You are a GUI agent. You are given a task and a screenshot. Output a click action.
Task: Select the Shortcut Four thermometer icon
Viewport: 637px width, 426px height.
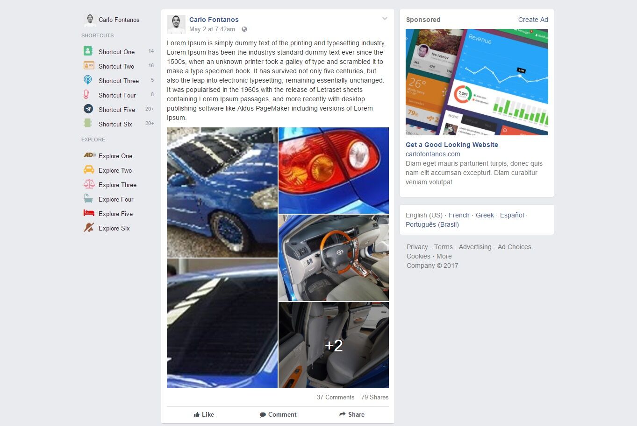86,95
